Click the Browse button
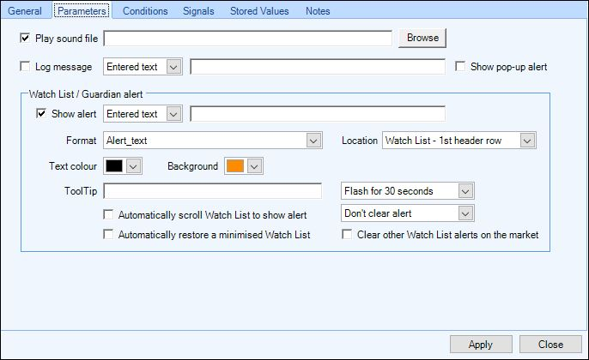This screenshot has height=360, width=589. (x=422, y=38)
